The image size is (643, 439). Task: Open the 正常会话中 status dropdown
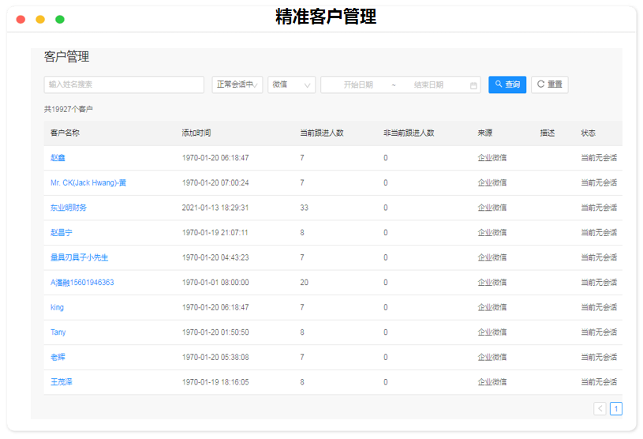(237, 84)
